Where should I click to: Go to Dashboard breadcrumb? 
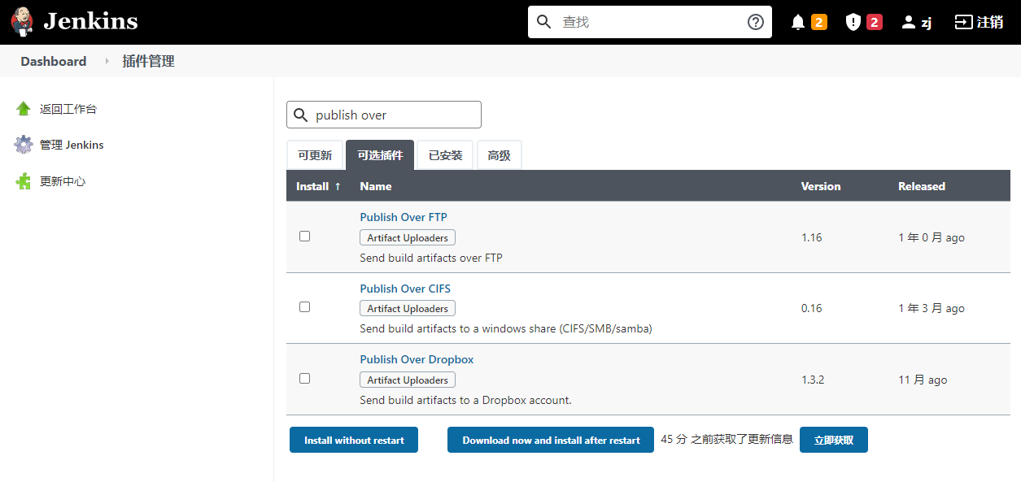(54, 61)
